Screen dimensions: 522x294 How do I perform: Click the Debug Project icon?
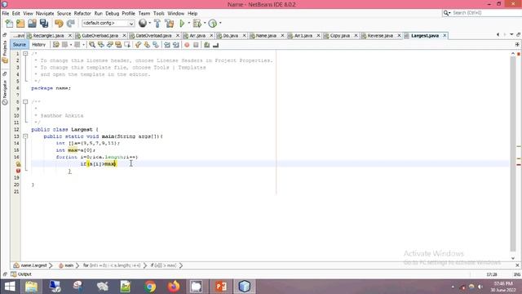click(x=197, y=24)
